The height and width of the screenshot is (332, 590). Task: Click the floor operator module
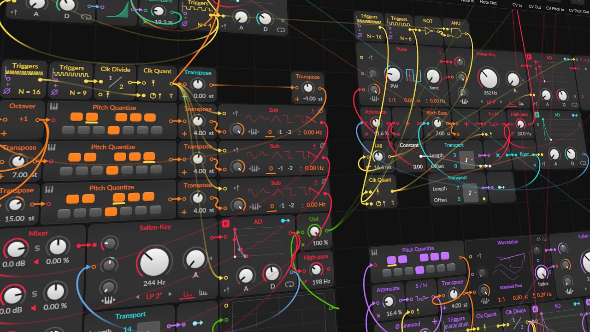524,154
